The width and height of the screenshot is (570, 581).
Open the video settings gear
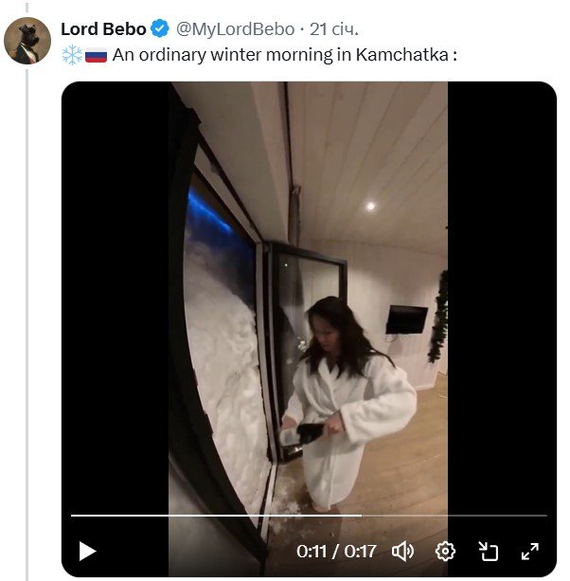point(446,551)
